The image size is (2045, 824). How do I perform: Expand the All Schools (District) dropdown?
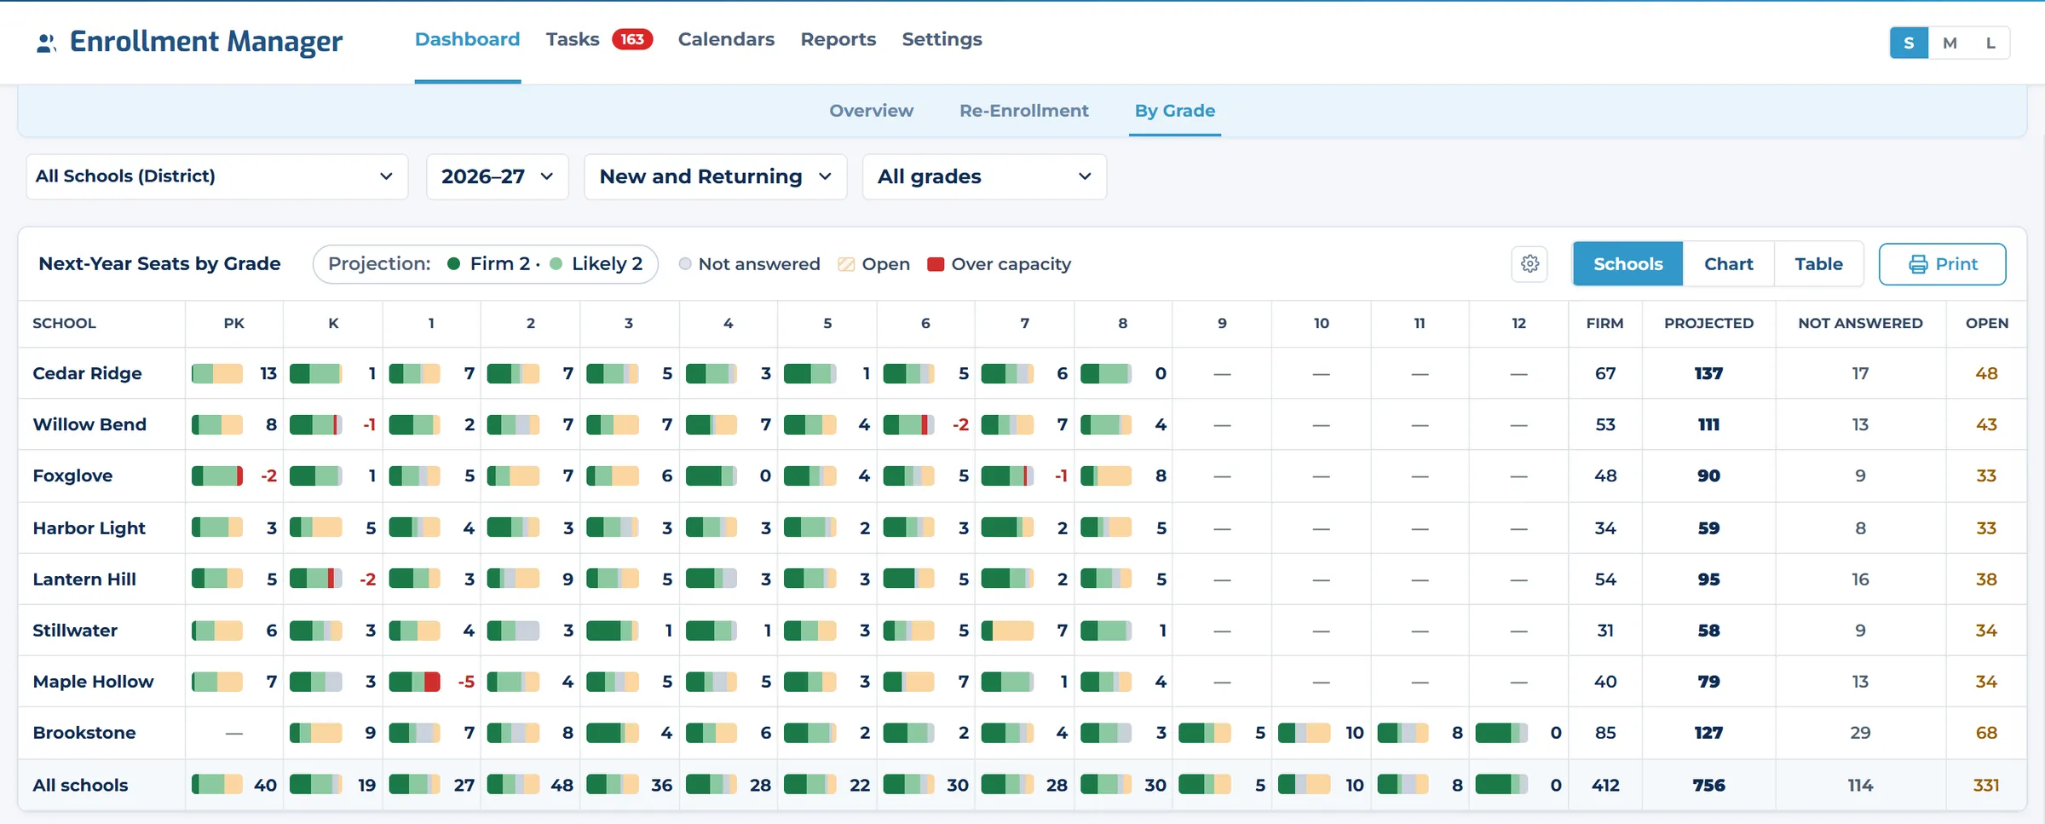pyautogui.click(x=217, y=176)
